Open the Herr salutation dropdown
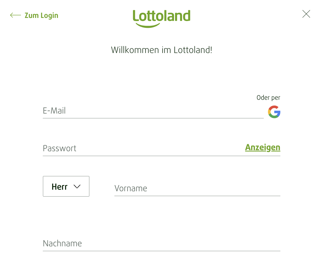Screen dimensions: 319x264 coord(66,186)
